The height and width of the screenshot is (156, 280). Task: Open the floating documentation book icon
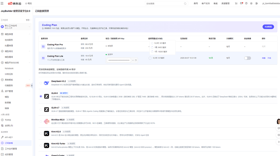coord(278,135)
